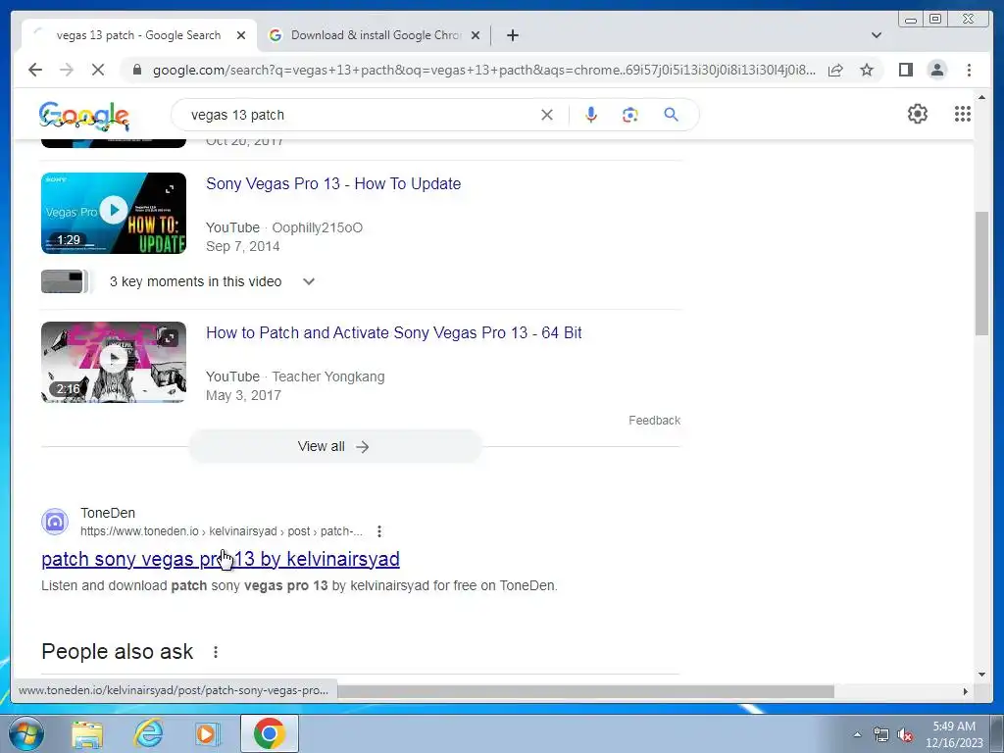Open the ToneDen result options menu
This screenshot has width=1004, height=753.
click(379, 531)
